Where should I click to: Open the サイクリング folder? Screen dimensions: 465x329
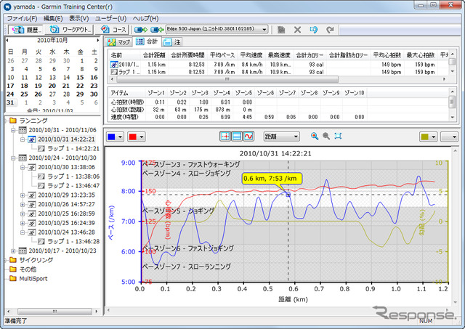pyautogui.click(x=36, y=260)
